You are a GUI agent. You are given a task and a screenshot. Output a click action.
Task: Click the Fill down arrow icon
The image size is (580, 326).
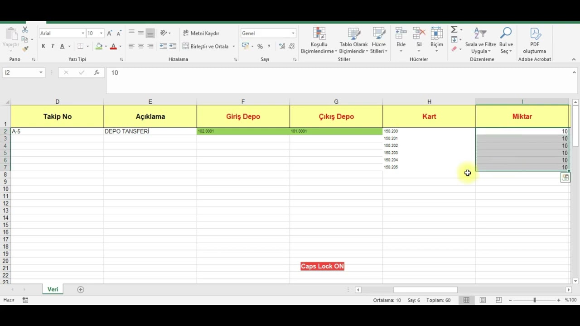point(454,39)
